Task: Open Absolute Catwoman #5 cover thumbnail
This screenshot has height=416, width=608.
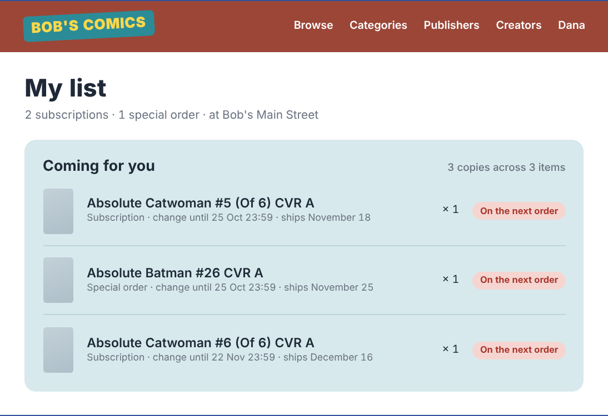Action: tap(58, 211)
